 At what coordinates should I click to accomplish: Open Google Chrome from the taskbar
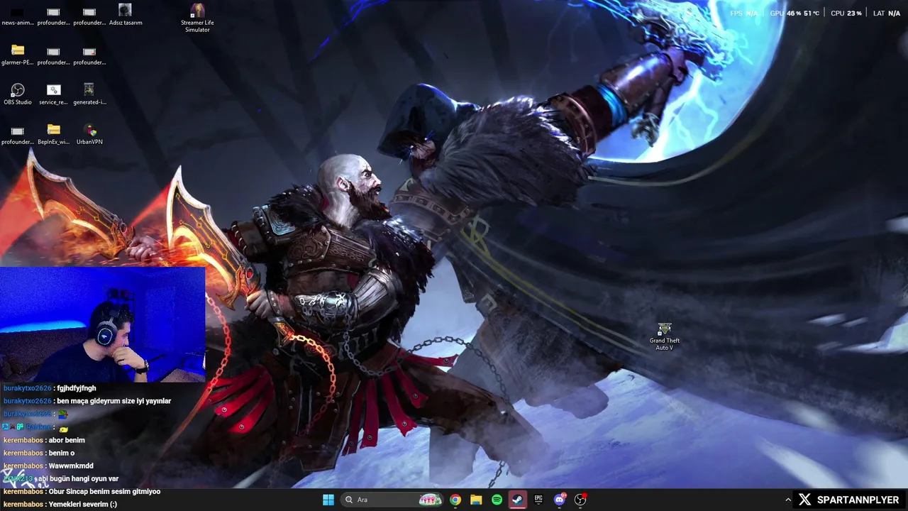pyautogui.click(x=455, y=500)
